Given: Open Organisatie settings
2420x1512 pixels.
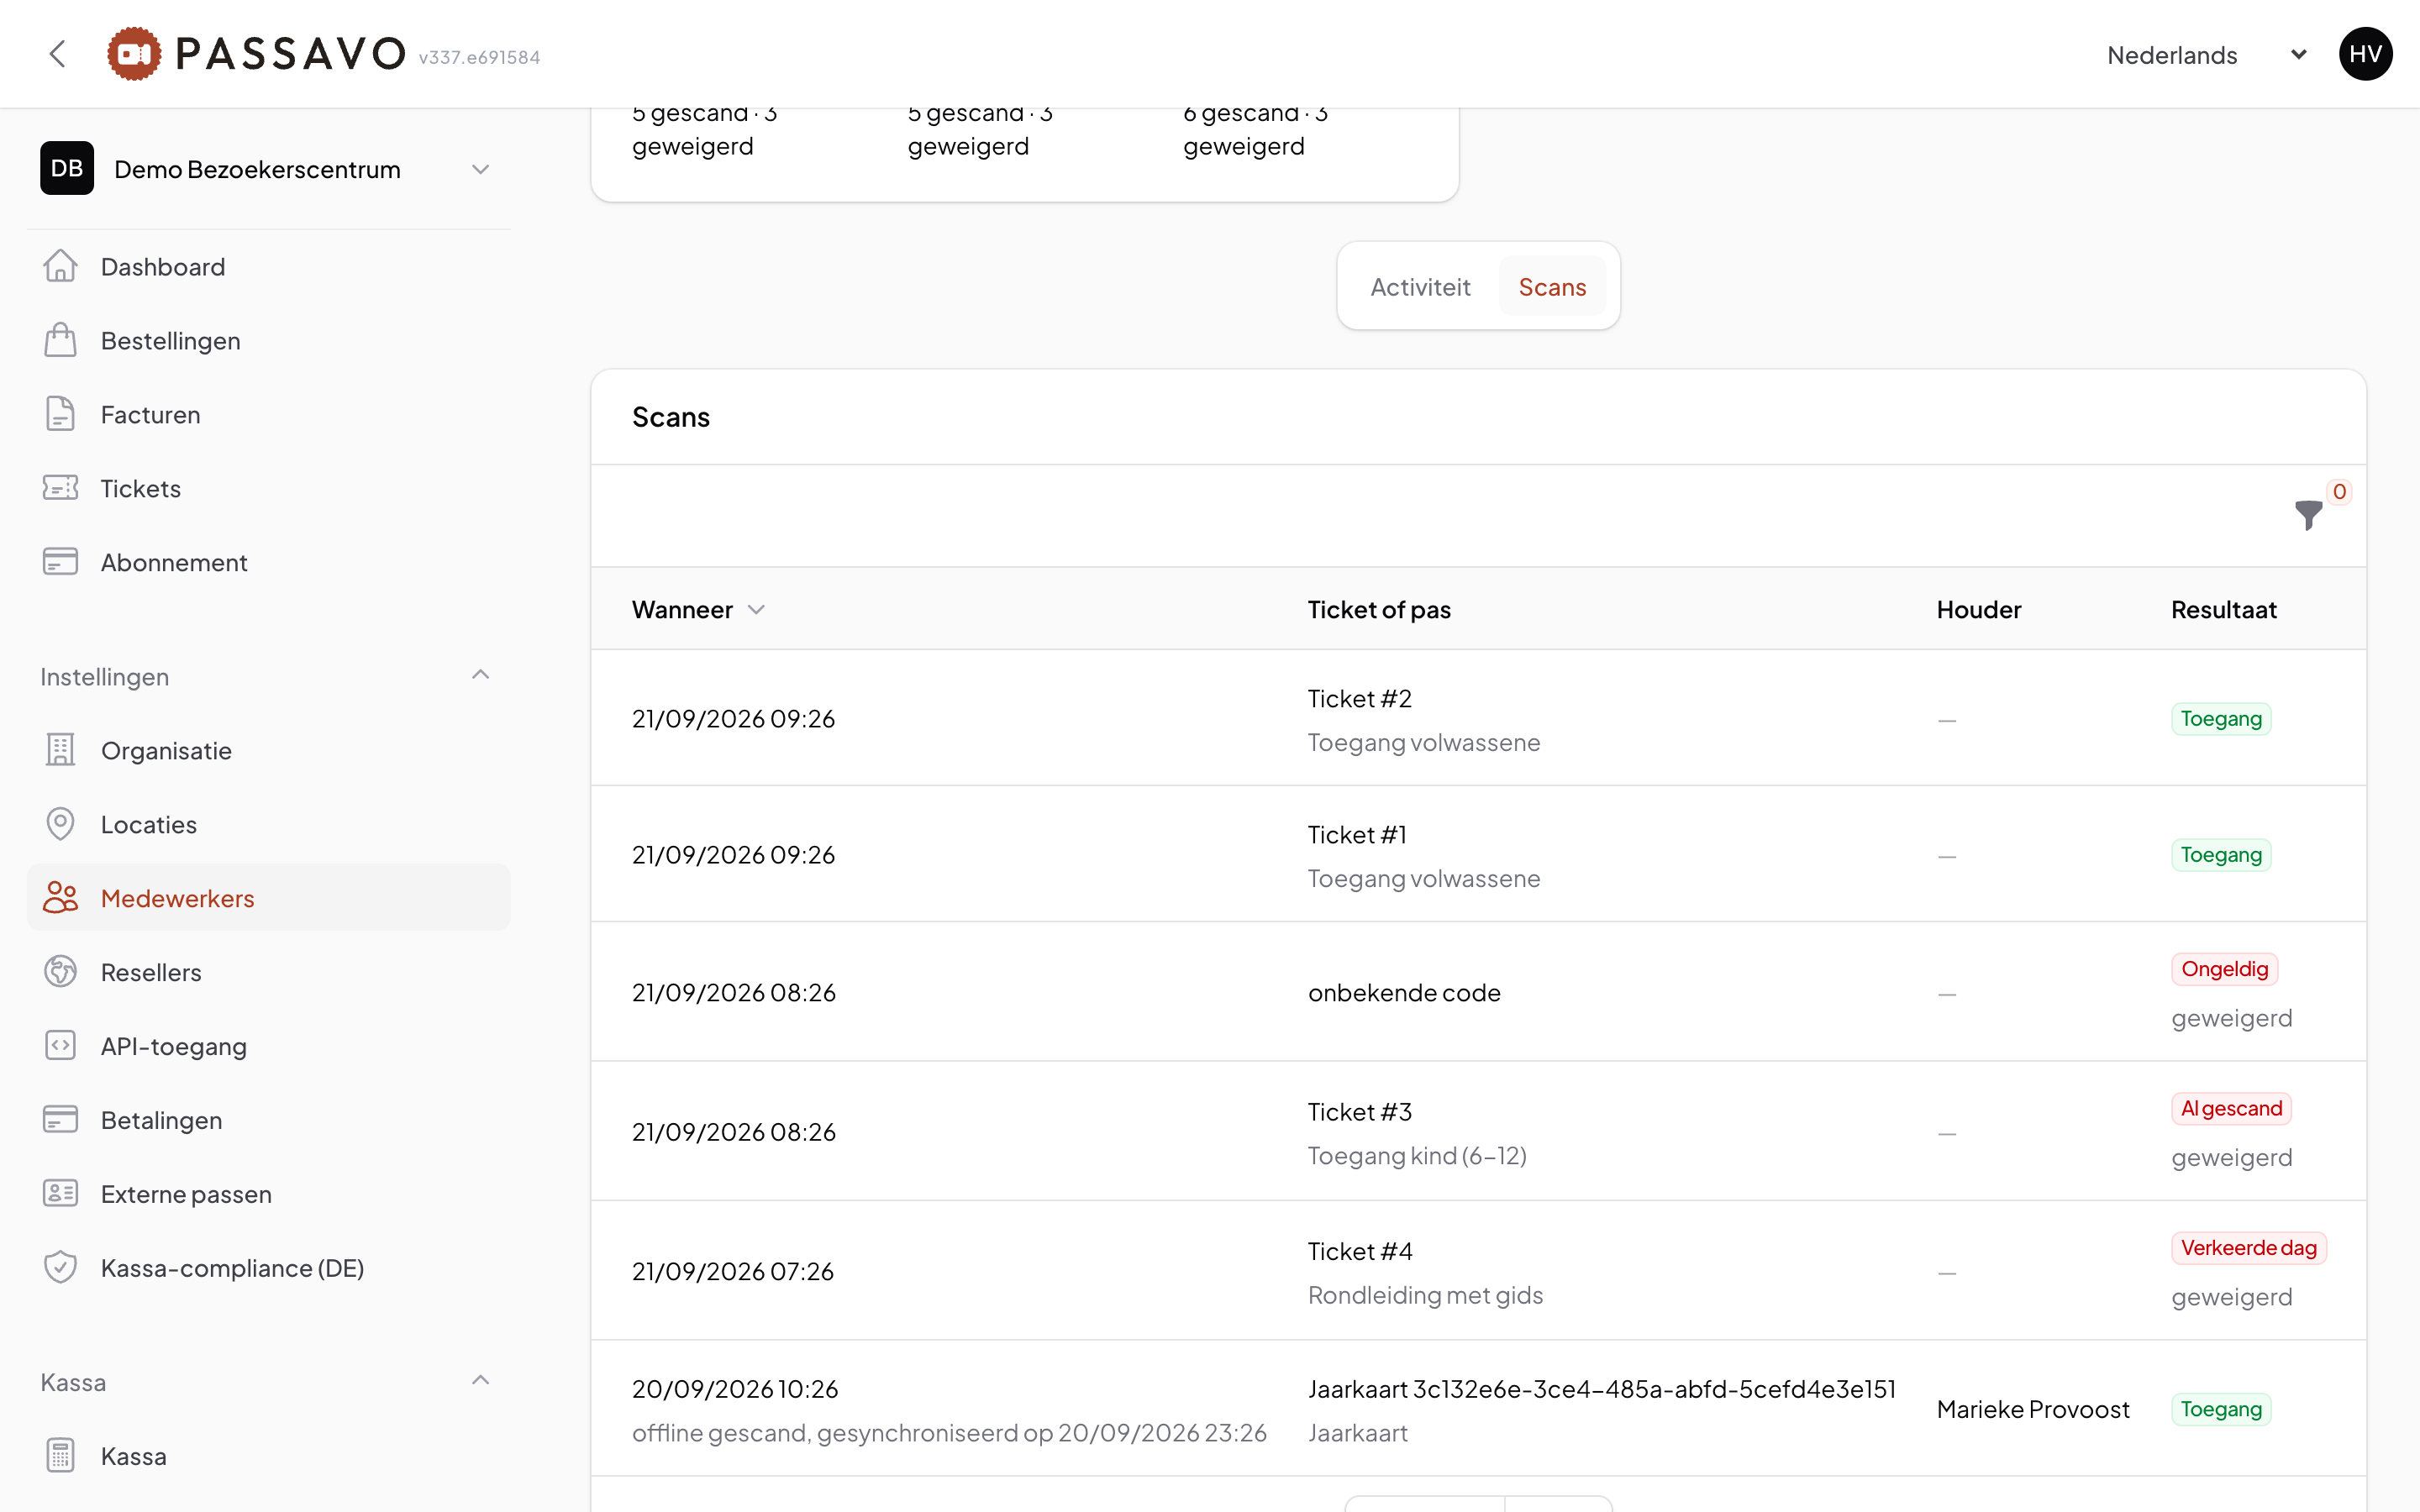Looking at the screenshot, I should tap(268, 751).
